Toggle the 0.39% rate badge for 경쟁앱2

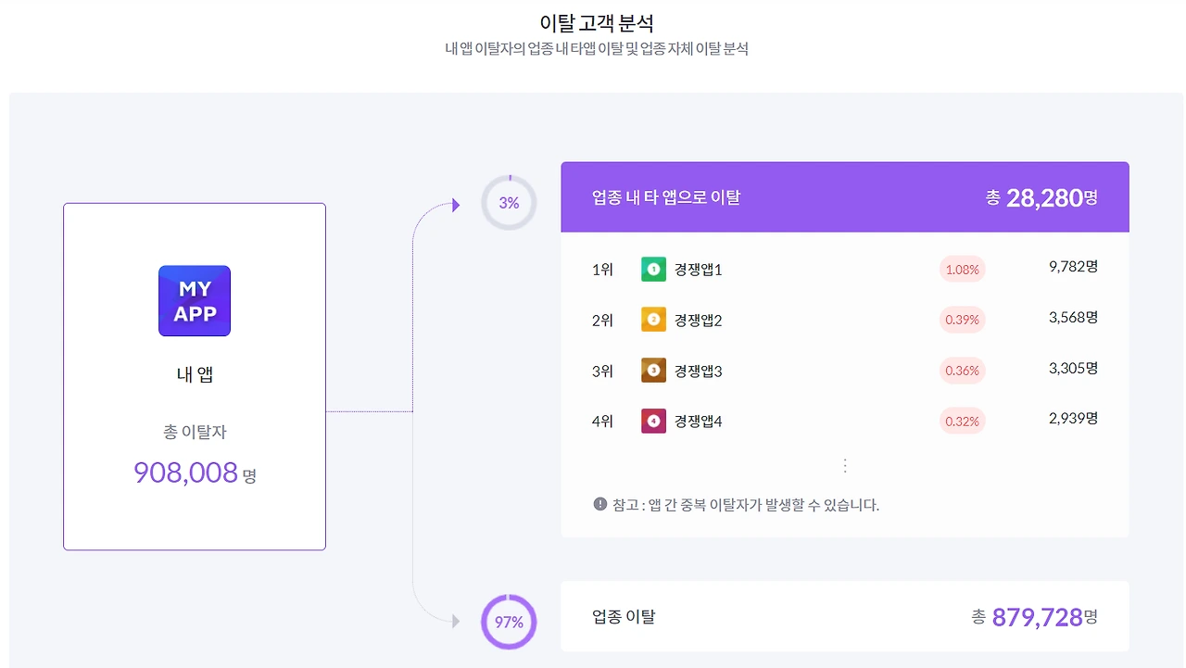[962, 319]
